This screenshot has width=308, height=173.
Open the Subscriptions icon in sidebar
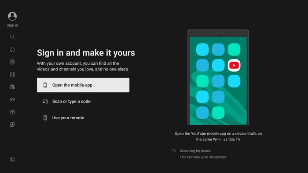click(12, 112)
